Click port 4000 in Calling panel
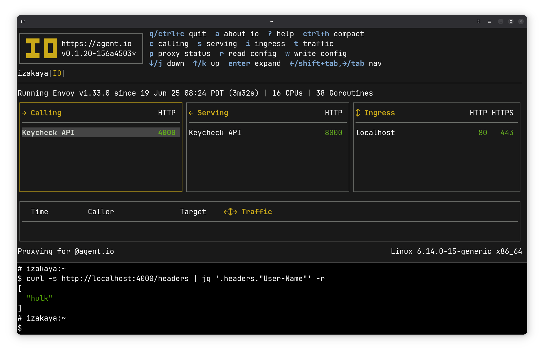The image size is (544, 353). (167, 133)
